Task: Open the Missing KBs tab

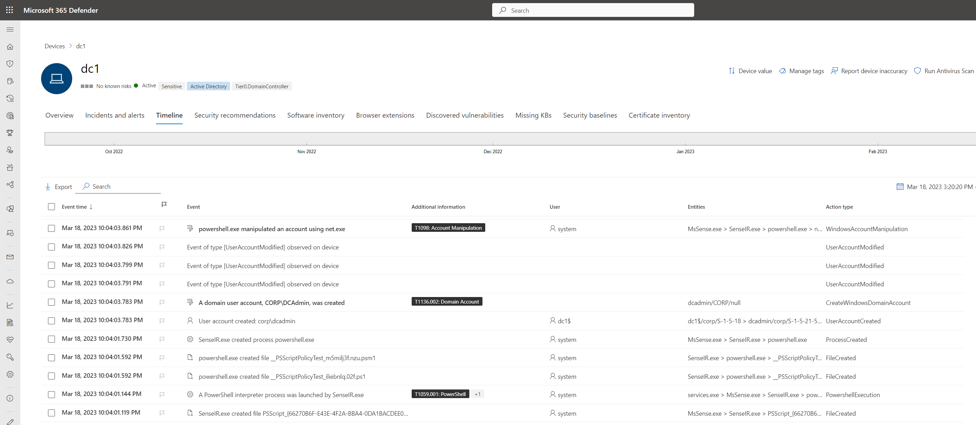Action: [x=533, y=116]
